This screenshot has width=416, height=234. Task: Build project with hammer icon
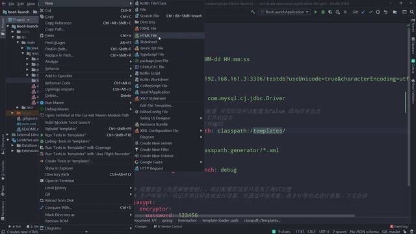click(253, 12)
